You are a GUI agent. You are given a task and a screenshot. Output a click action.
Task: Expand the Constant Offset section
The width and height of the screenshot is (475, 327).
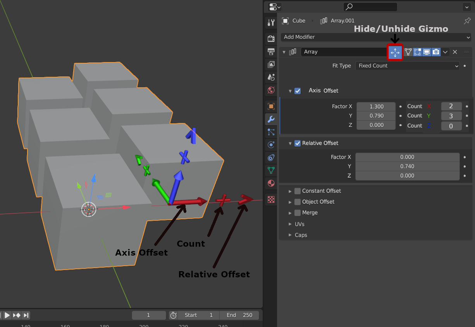pos(290,191)
